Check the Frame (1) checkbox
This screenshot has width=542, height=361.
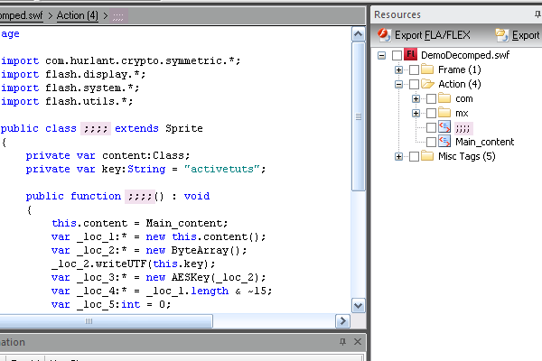[414, 70]
